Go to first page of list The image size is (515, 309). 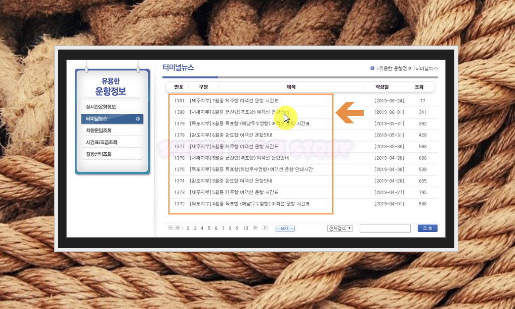point(170,228)
